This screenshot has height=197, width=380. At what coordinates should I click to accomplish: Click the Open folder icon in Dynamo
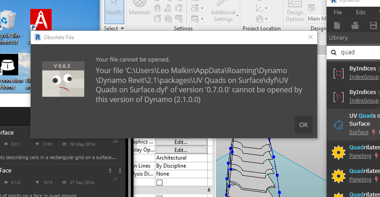355,25
